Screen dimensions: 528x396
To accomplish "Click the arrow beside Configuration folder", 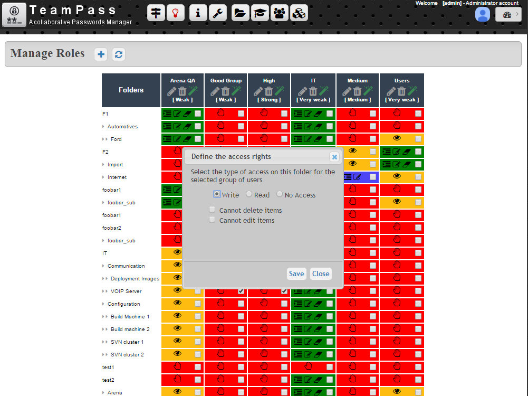I will coord(103,304).
